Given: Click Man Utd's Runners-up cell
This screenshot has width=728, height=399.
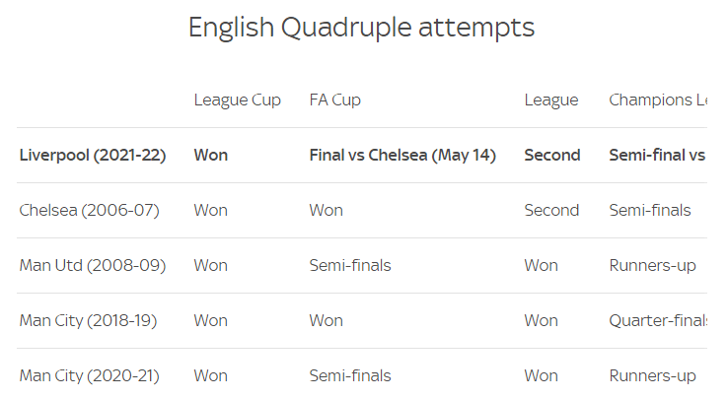Looking at the screenshot, I should (652, 266).
